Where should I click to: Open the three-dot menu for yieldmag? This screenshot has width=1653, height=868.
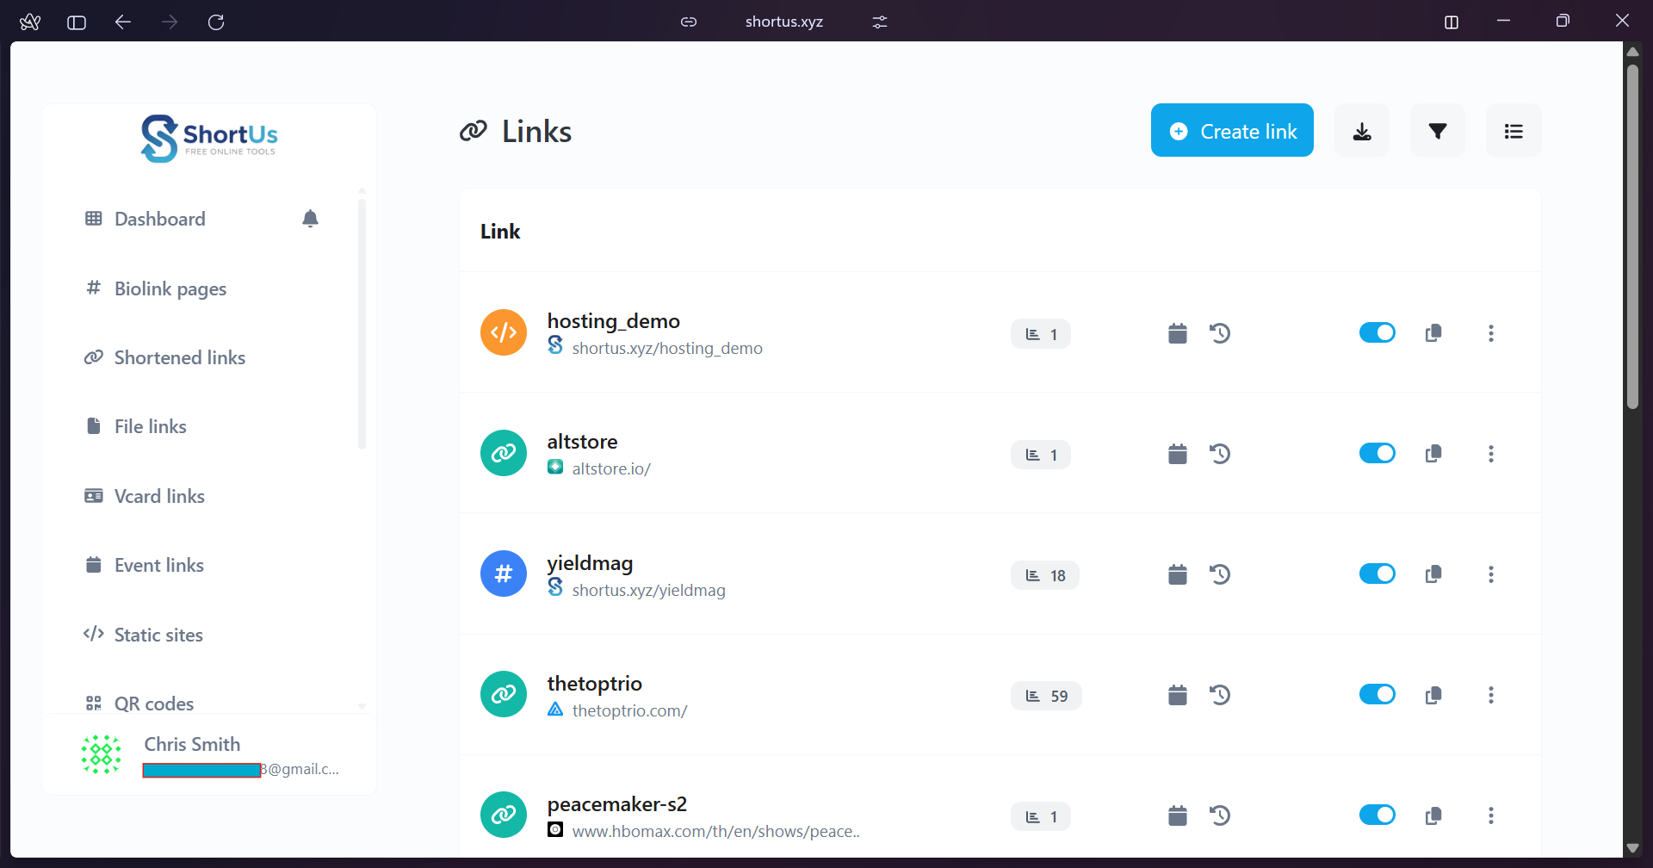[1491, 574]
